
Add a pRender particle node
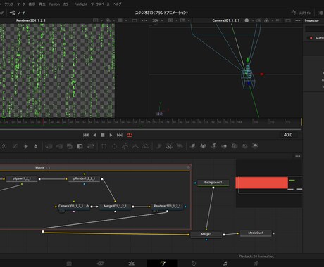180,146
